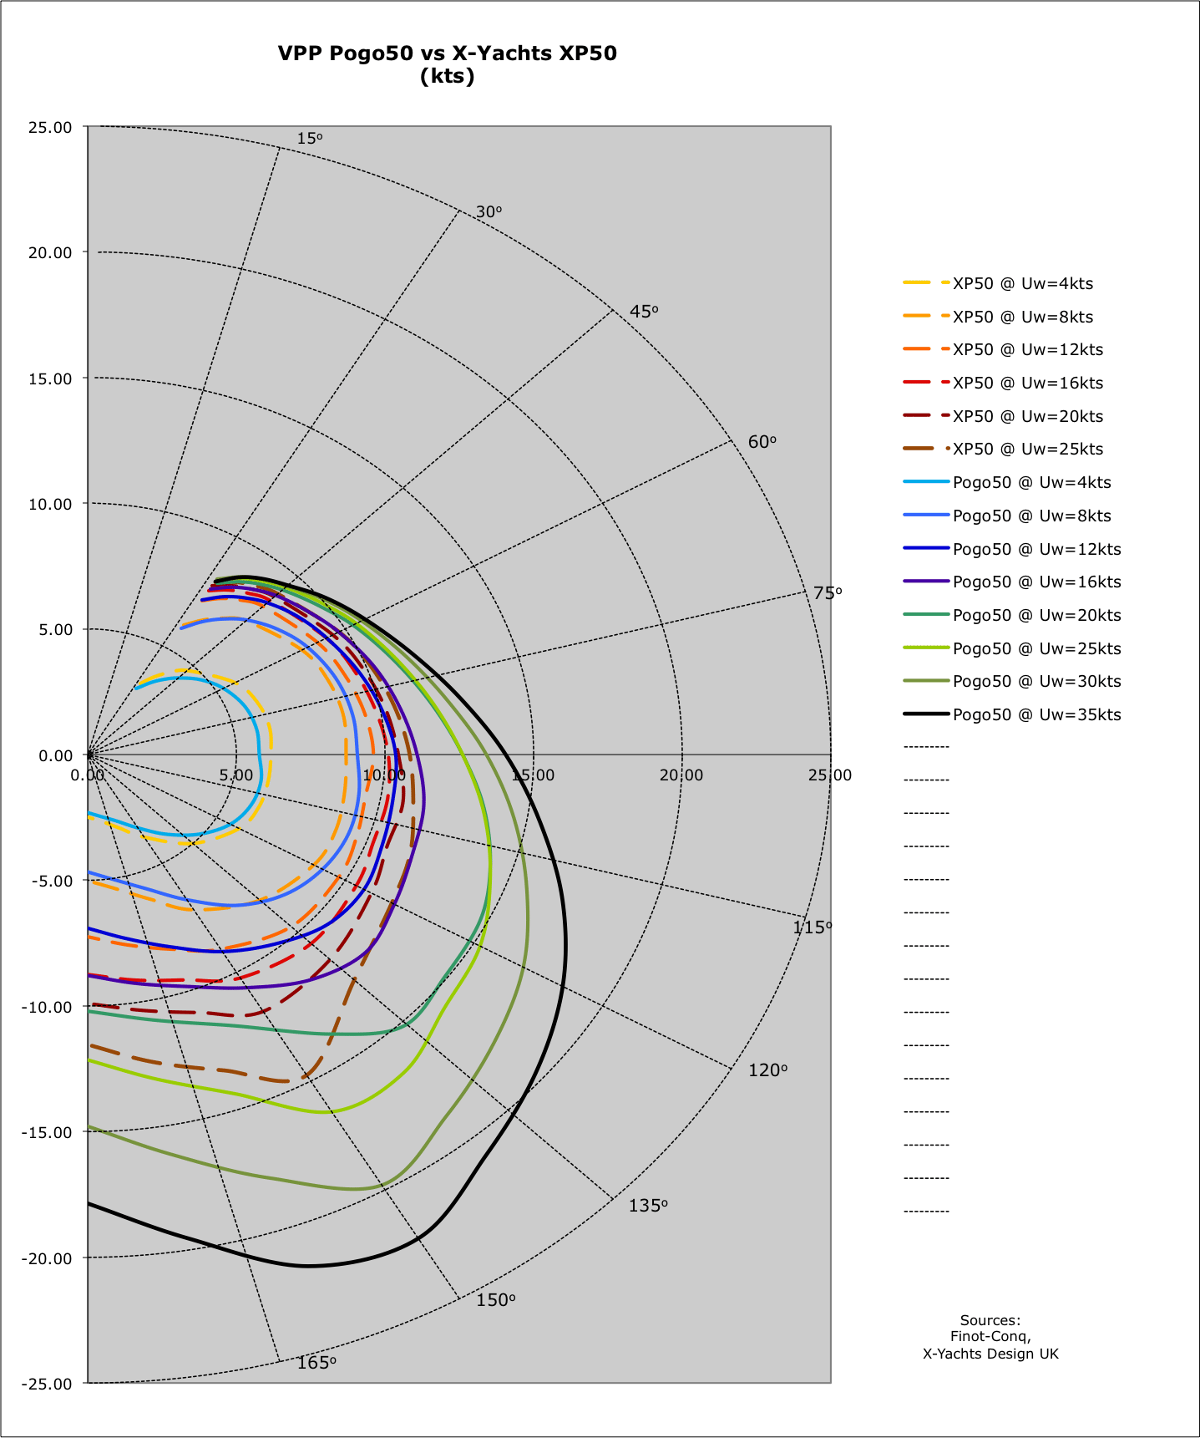Click the 25.00 label on horizontal axis
Screen dimensions: 1200x1438
point(830,775)
